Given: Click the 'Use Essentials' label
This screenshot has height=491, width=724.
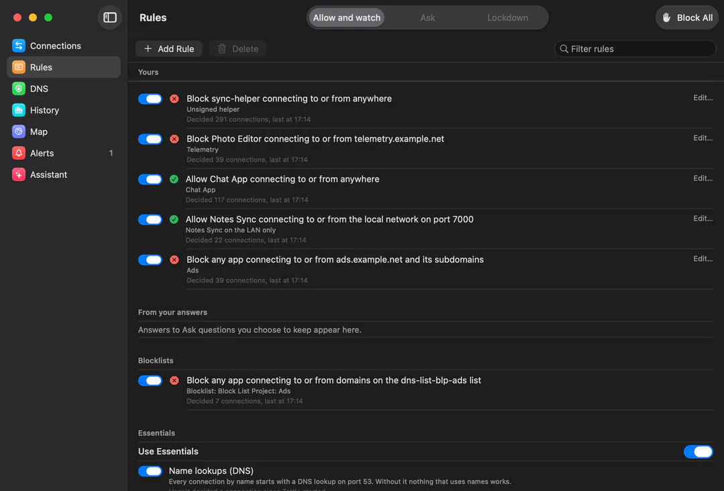Looking at the screenshot, I should pos(168,451).
